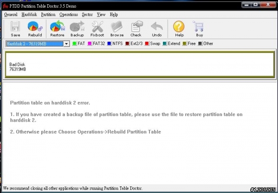This screenshot has width=278, height=193.
Task: Click the Fixboot wrench icon
Action: [97, 26]
